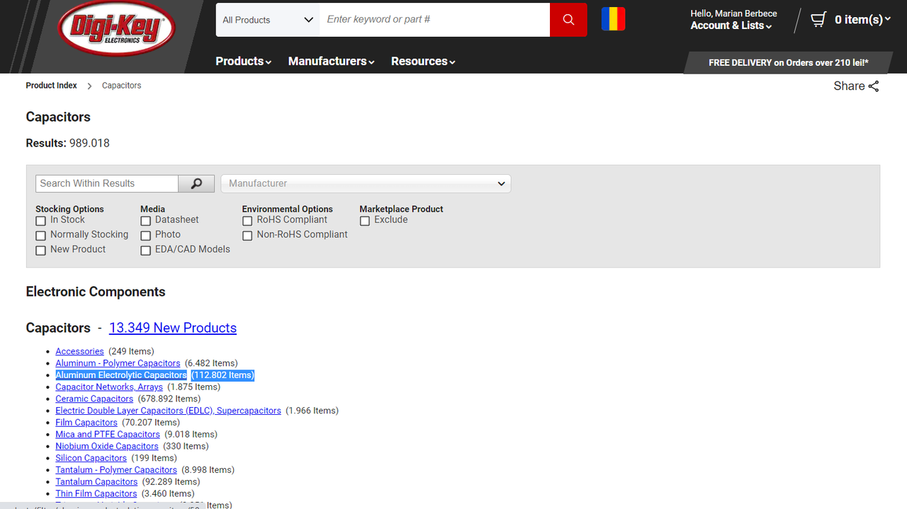The width and height of the screenshot is (907, 509).
Task: Click the Search Within Results magnifier button
Action: click(196, 183)
